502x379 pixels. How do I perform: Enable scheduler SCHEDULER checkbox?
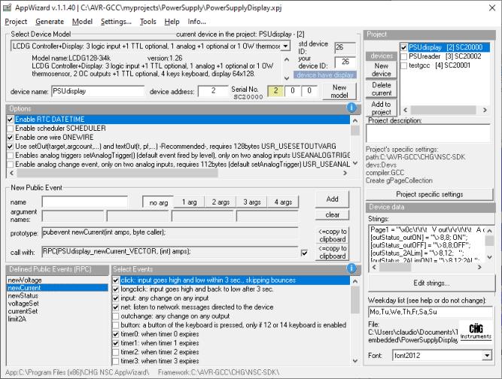(11, 129)
